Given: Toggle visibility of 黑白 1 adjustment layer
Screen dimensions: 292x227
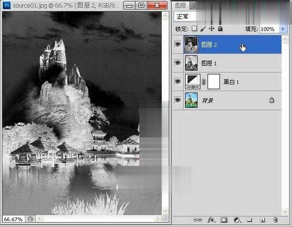Looking at the screenshot, I should [x=177, y=82].
